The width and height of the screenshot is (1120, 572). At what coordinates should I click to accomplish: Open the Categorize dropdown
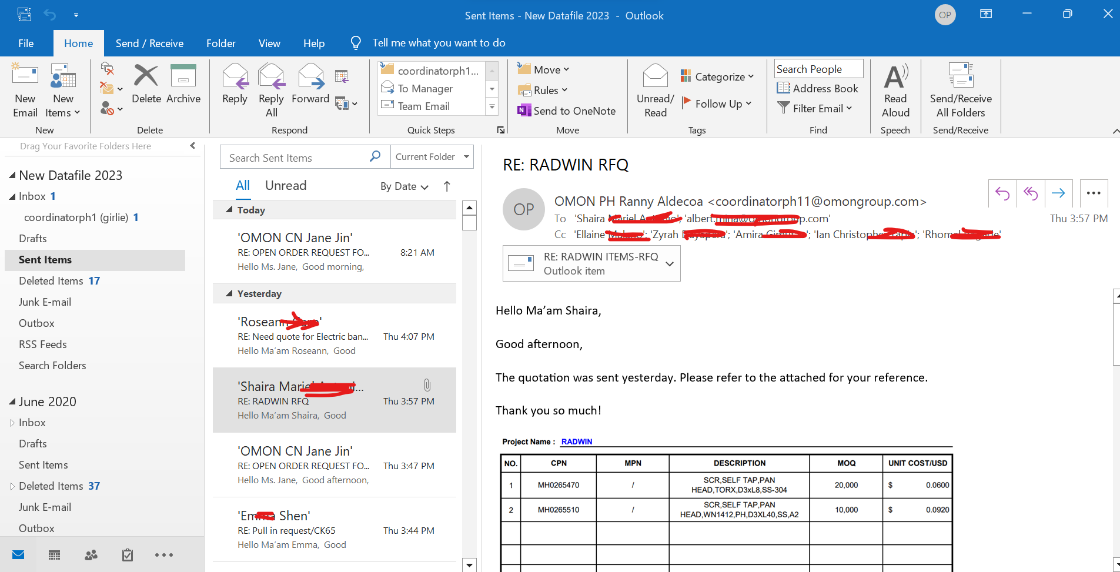tap(717, 76)
